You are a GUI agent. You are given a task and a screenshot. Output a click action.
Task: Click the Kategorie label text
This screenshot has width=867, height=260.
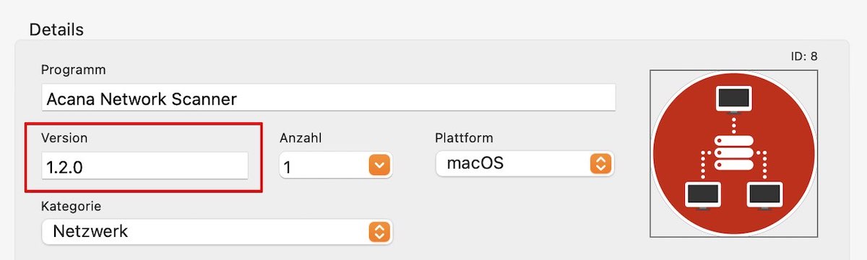click(72, 206)
